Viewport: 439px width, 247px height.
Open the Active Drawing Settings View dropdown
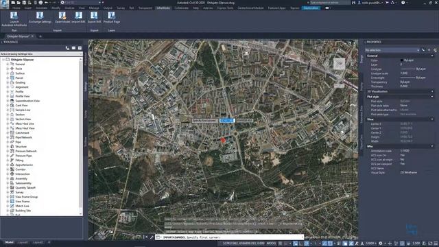coord(41,54)
